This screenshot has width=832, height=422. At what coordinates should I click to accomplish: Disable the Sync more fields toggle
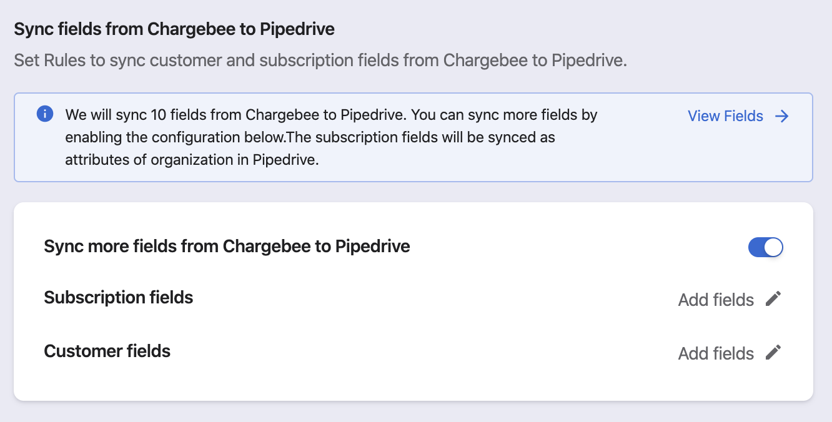pyautogui.click(x=765, y=247)
